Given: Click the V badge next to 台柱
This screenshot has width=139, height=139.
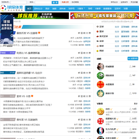Looking at the screenshot, I should (x=111, y=109).
